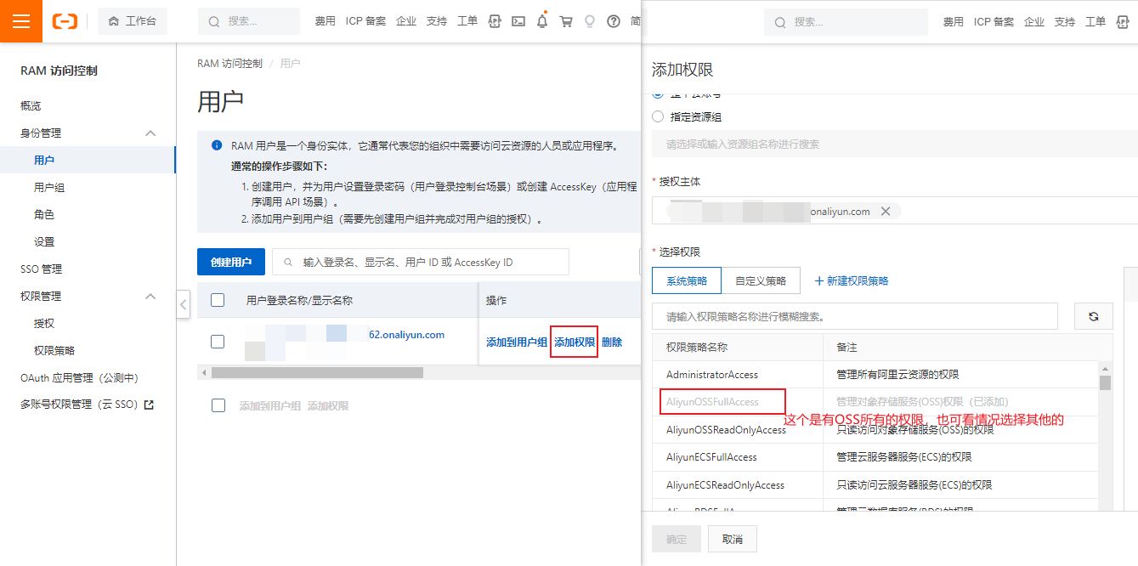Open the orange hamburger navigation menu
This screenshot has height=566, width=1138.
pos(21,21)
